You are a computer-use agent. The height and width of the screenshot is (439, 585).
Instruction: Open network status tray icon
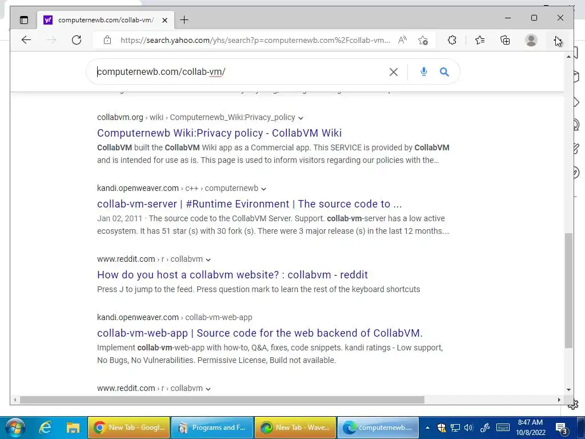[455, 428]
